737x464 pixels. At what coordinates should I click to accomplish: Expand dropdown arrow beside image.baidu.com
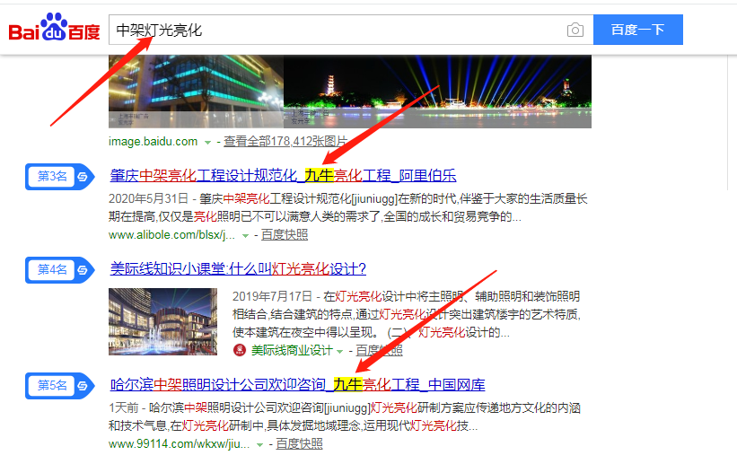pos(207,143)
